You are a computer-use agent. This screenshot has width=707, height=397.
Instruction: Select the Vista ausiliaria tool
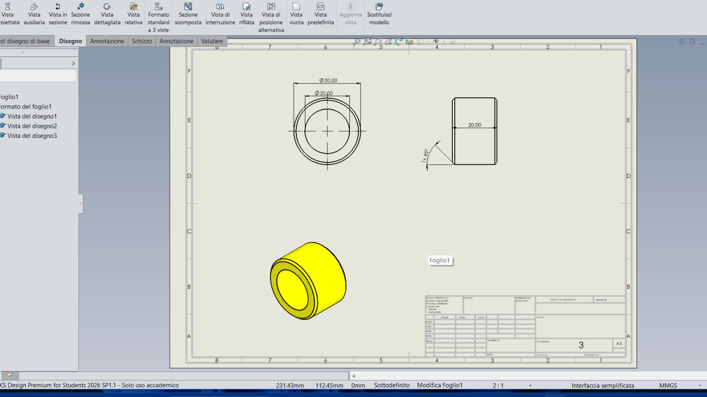pyautogui.click(x=34, y=14)
